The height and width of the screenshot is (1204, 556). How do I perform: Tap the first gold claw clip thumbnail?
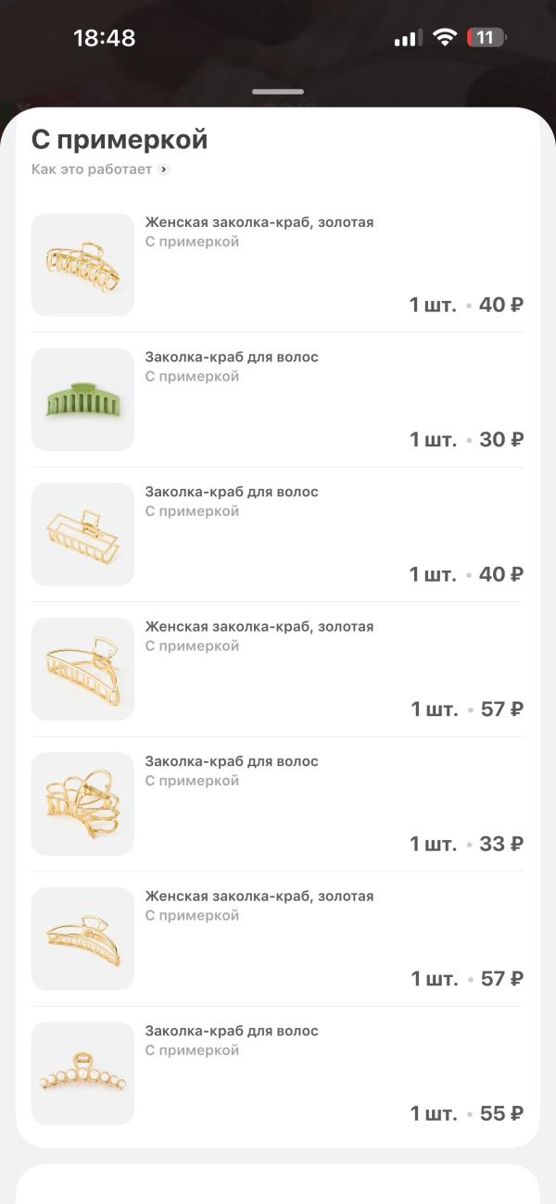82,265
